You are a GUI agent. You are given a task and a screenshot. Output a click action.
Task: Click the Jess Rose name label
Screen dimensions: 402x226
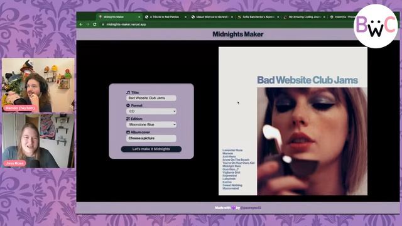click(14, 163)
